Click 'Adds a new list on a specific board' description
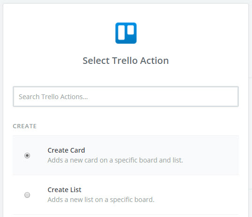 click(x=101, y=200)
